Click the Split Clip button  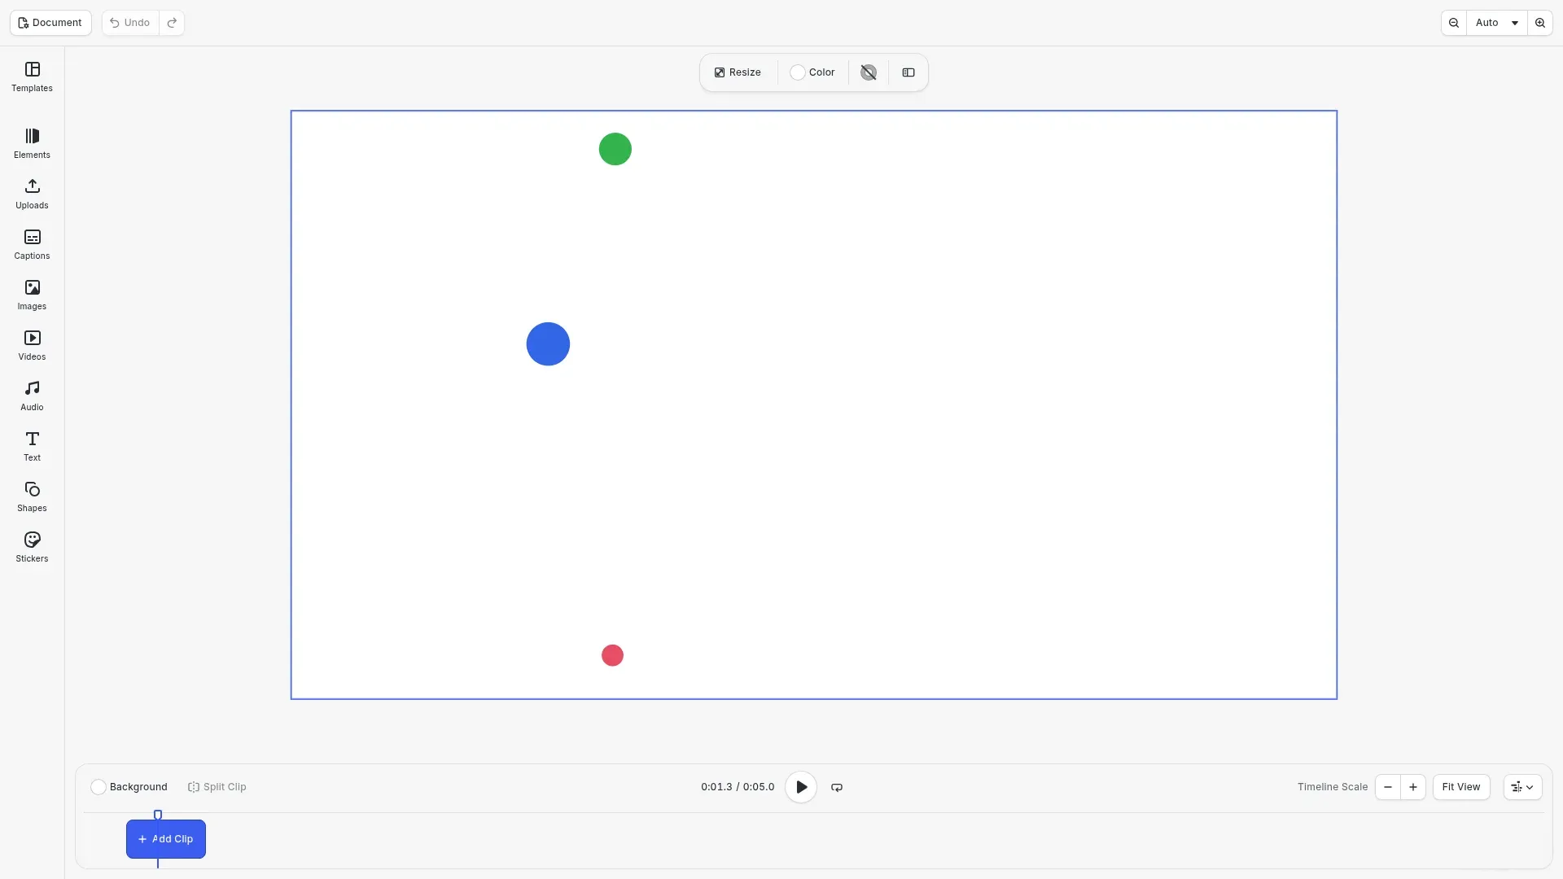(217, 787)
